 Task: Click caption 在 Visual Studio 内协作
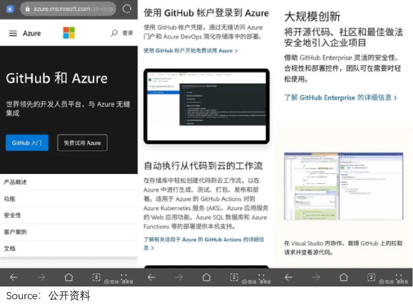tap(343, 248)
